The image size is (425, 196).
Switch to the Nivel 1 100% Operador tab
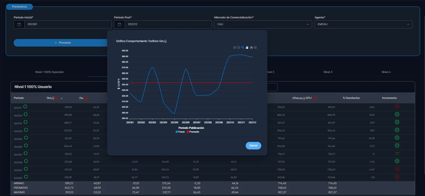point(50,72)
